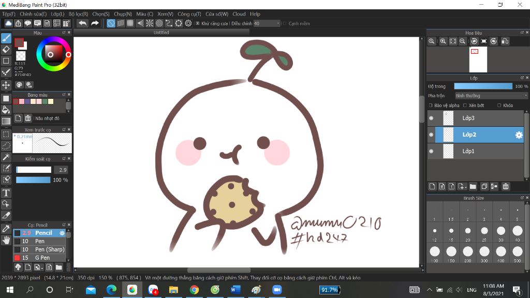Toggle Cạnh mềm checkbox
This screenshot has height=298, width=530.
pyautogui.click(x=285, y=23)
